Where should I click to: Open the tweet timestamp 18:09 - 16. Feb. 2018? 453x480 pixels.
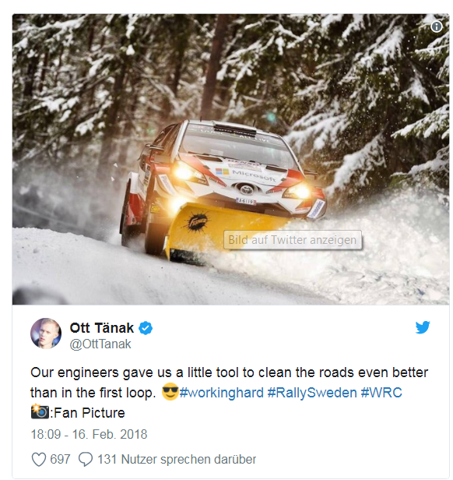pyautogui.click(x=89, y=434)
